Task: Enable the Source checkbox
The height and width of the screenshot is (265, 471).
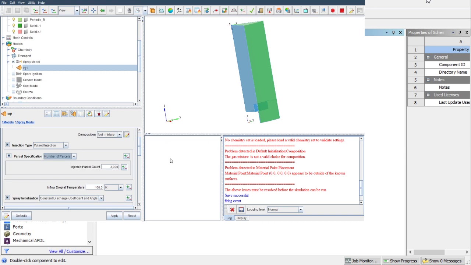Action: 14,92
